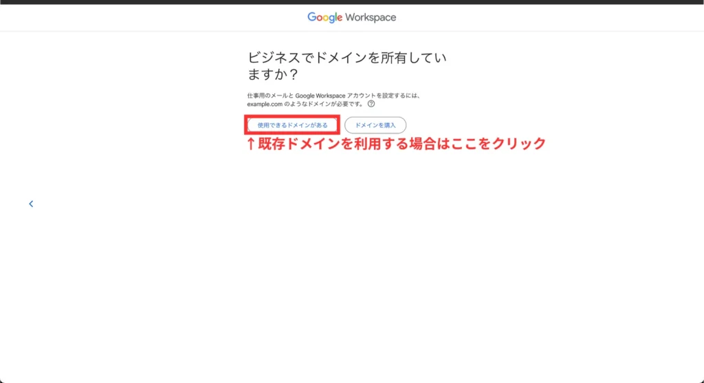Image resolution: width=704 pixels, height=383 pixels.
Task: Click the red highlight box's left border
Action: [x=246, y=125]
